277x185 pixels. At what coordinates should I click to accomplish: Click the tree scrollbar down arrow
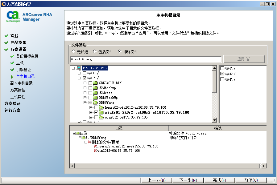tap(214, 120)
